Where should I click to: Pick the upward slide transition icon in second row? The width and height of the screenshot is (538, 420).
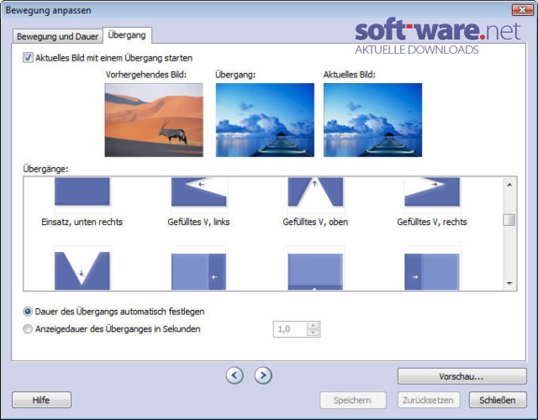click(315, 271)
